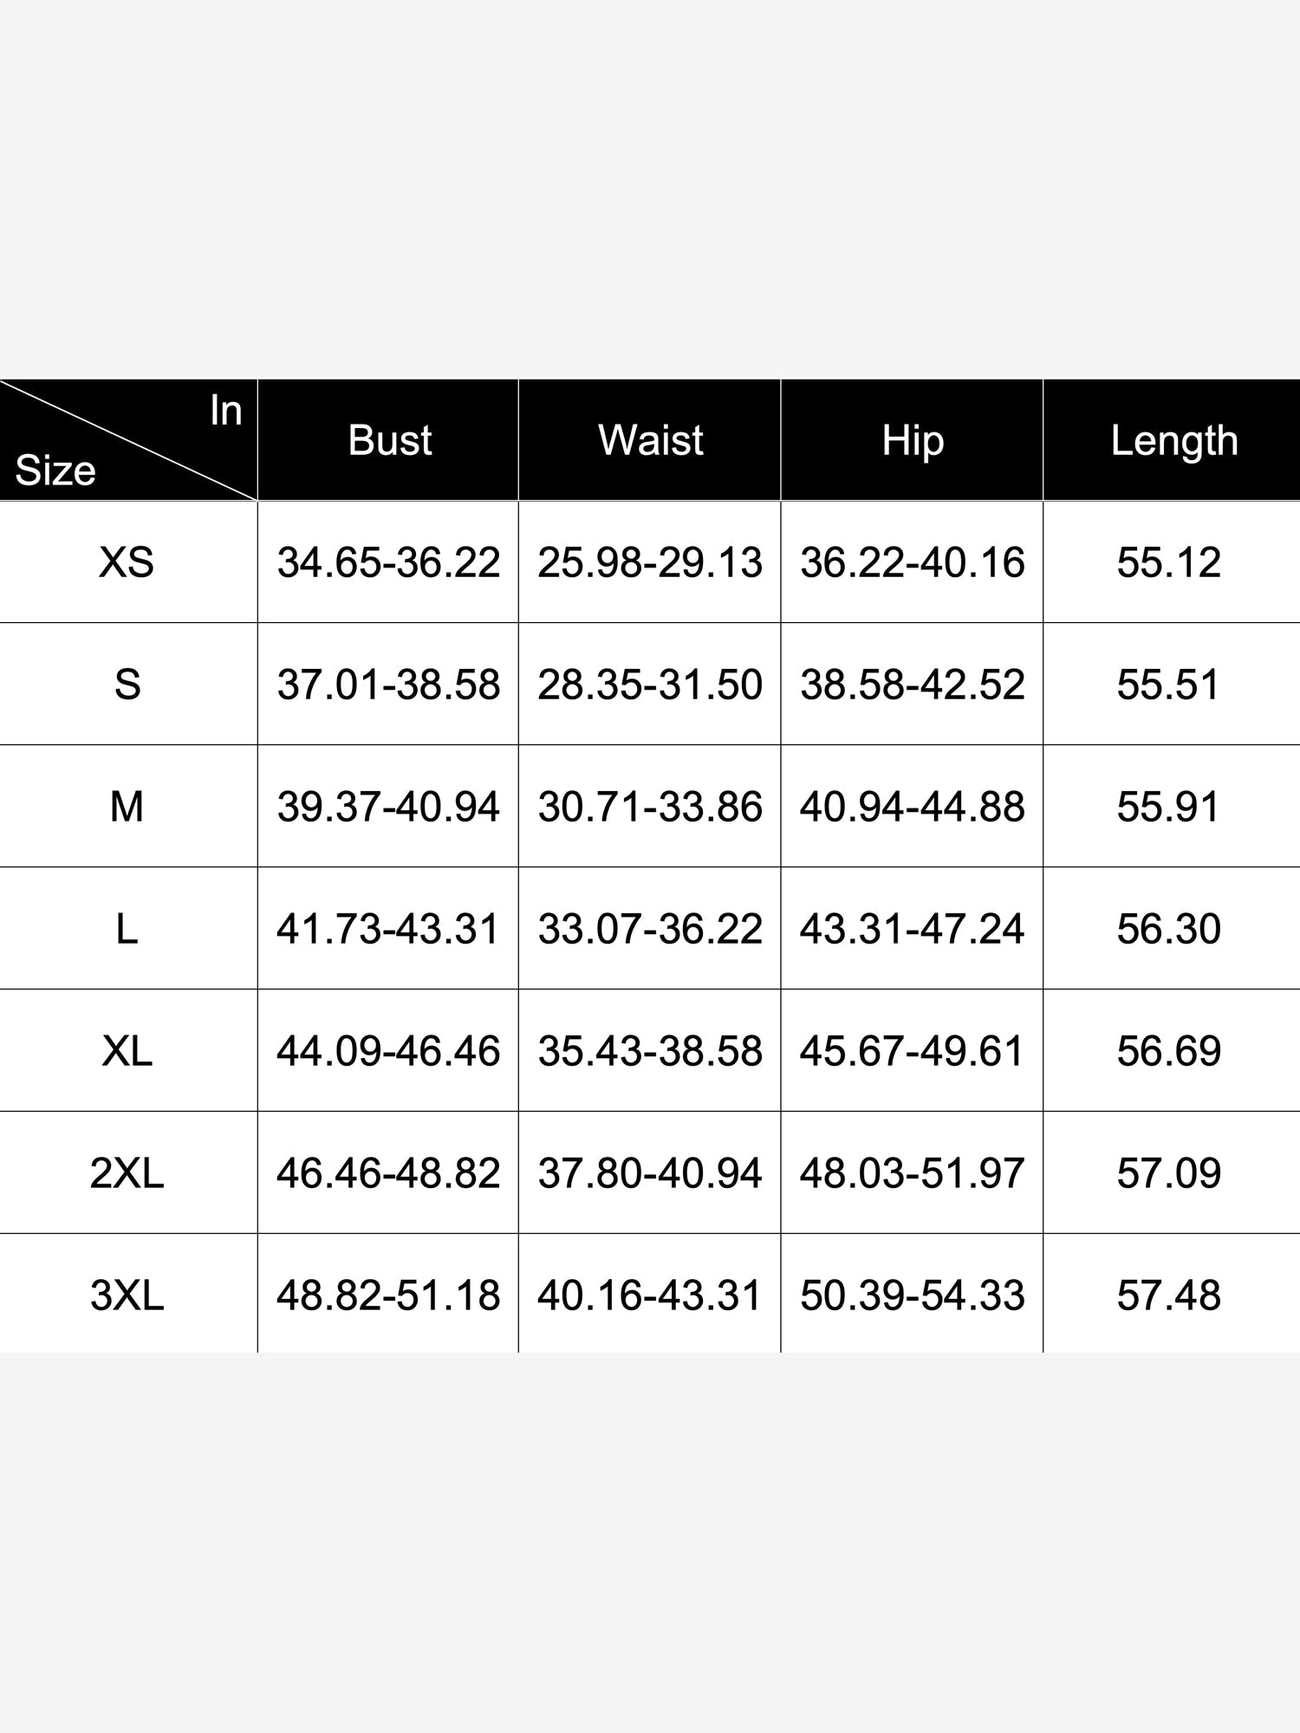Select the M size row label

point(127,807)
